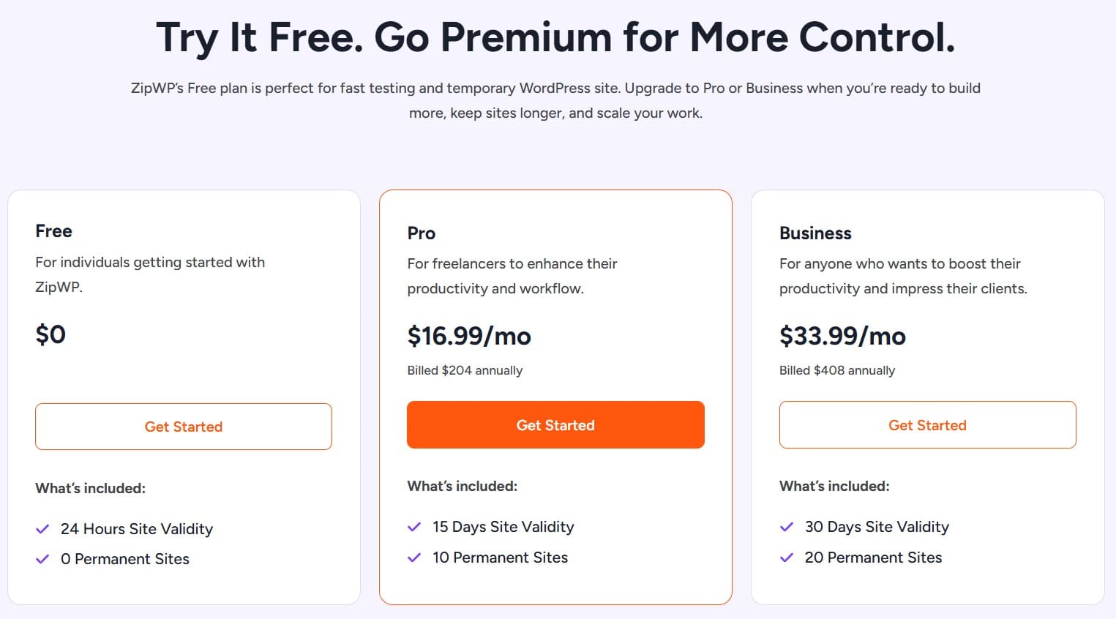1116x619 pixels.
Task: Click the Pro plan title
Action: pos(421,233)
